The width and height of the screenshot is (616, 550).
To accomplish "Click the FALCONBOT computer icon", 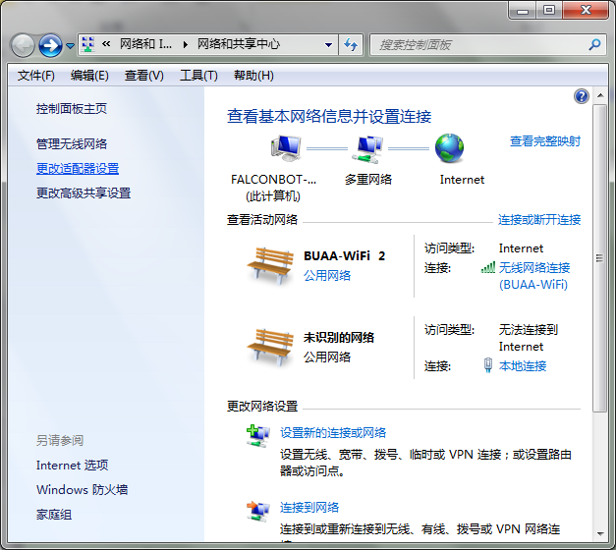I will tap(285, 149).
